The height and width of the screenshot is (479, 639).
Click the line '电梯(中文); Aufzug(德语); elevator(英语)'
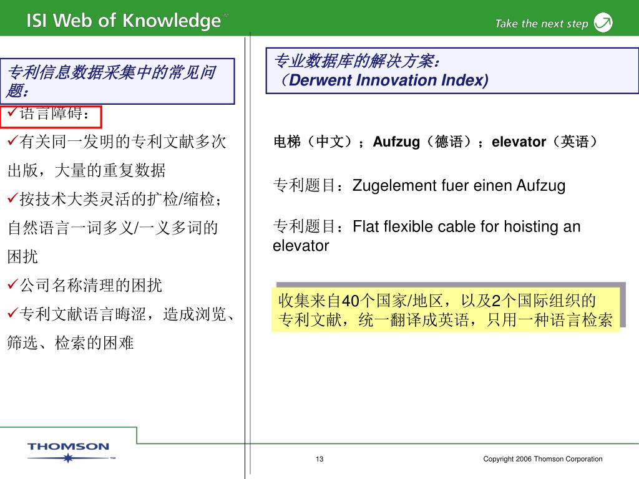pyautogui.click(x=436, y=142)
